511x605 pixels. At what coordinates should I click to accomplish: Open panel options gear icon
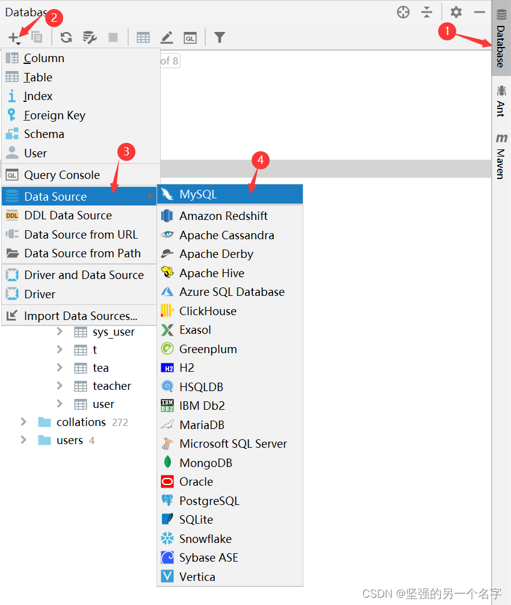coord(456,12)
